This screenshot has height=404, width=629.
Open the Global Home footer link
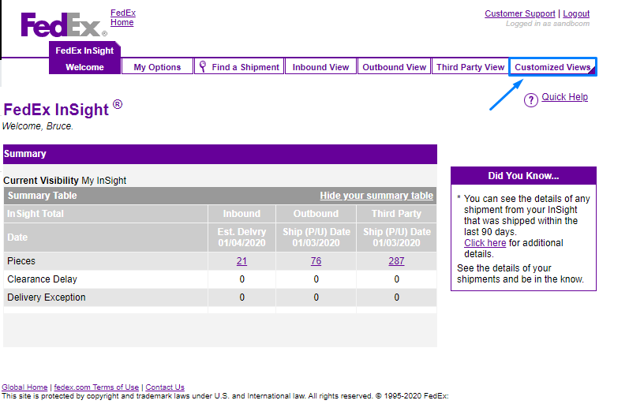24,387
